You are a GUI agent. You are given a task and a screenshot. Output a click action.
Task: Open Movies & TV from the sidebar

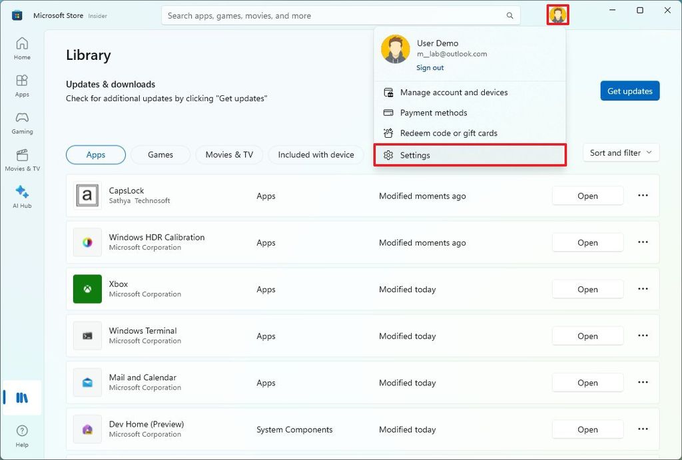coord(21,159)
